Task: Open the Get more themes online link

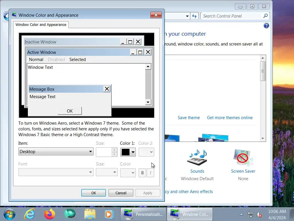Action: click(230, 118)
